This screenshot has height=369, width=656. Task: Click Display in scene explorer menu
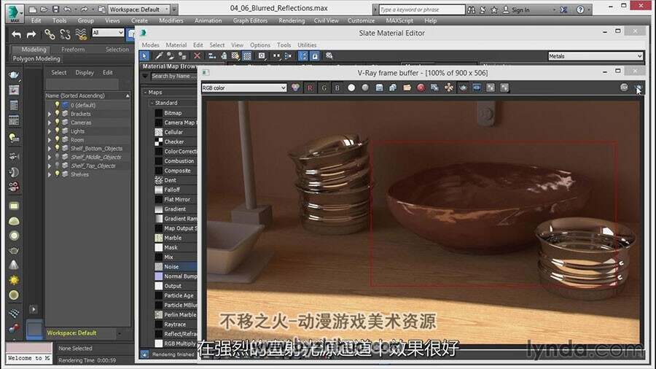point(85,72)
